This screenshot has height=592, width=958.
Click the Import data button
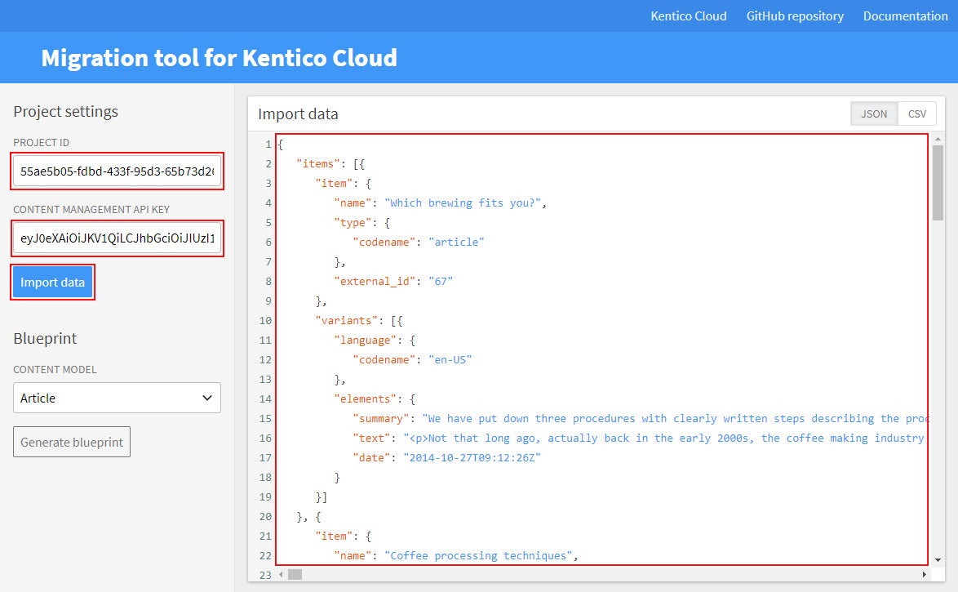tap(52, 282)
